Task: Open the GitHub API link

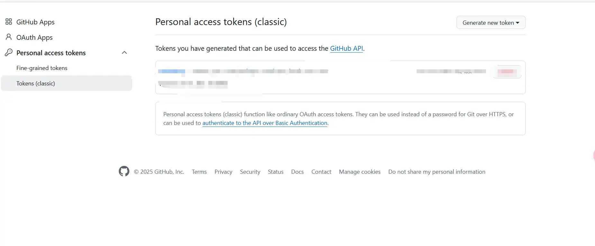Action: [346, 48]
